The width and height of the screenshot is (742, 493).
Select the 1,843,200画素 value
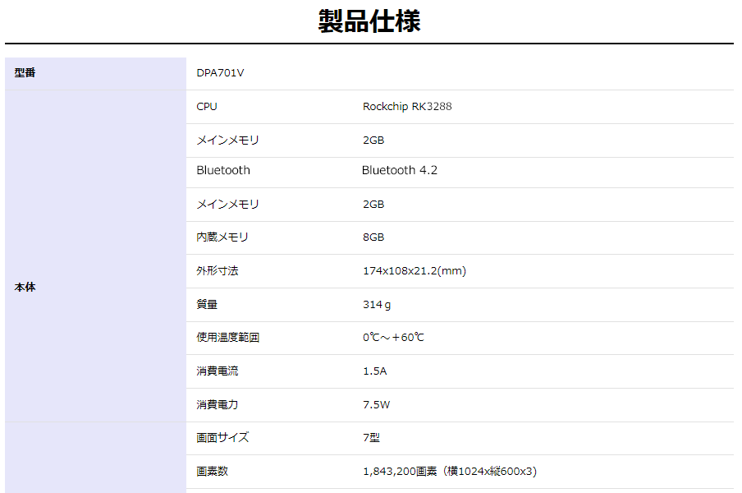450,471
